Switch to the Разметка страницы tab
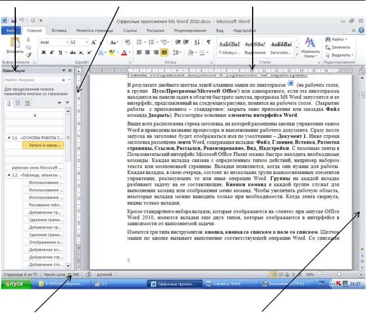Viewport: 366px width, 313px height. point(95,30)
